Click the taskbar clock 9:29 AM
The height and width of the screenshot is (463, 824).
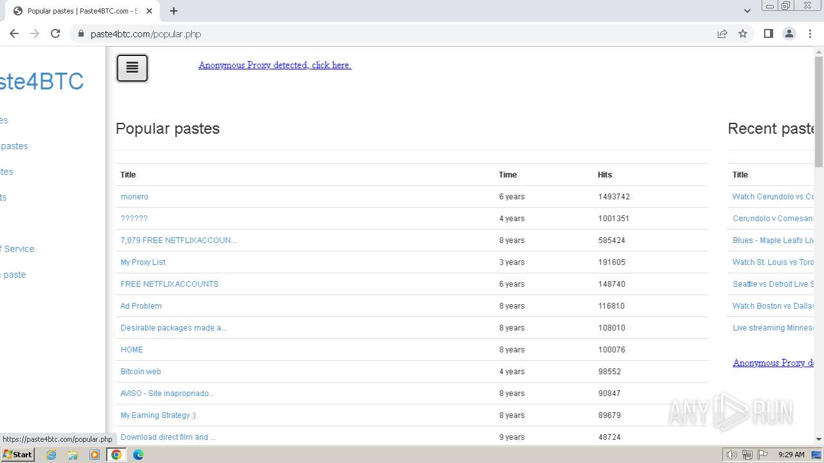[791, 455]
